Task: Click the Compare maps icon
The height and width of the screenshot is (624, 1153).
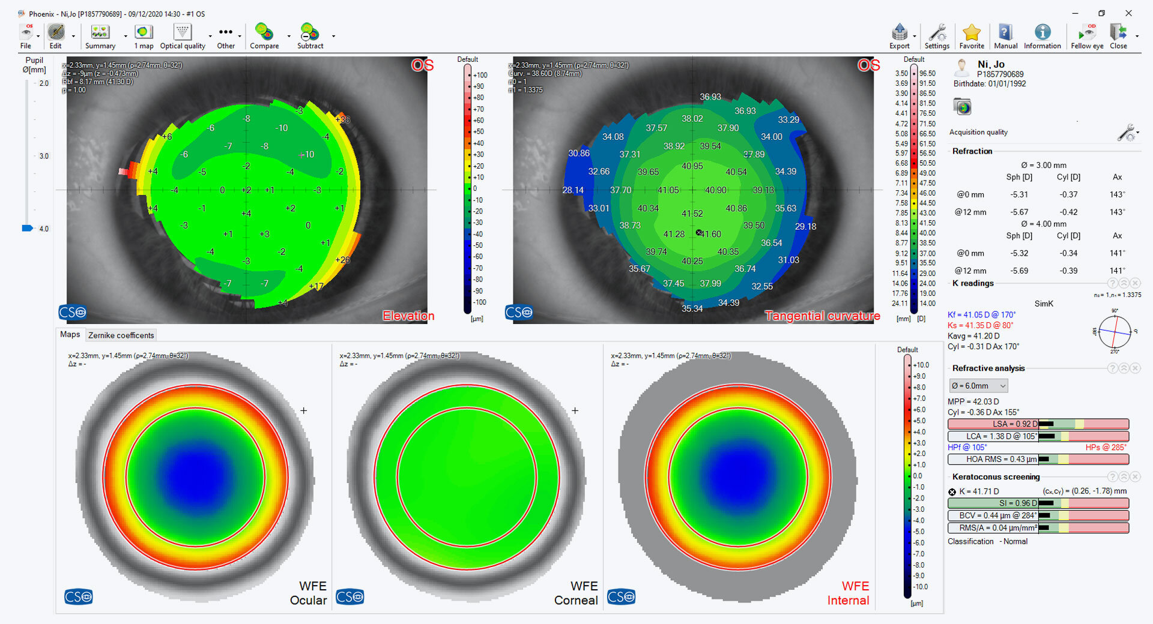Action: 264,37
